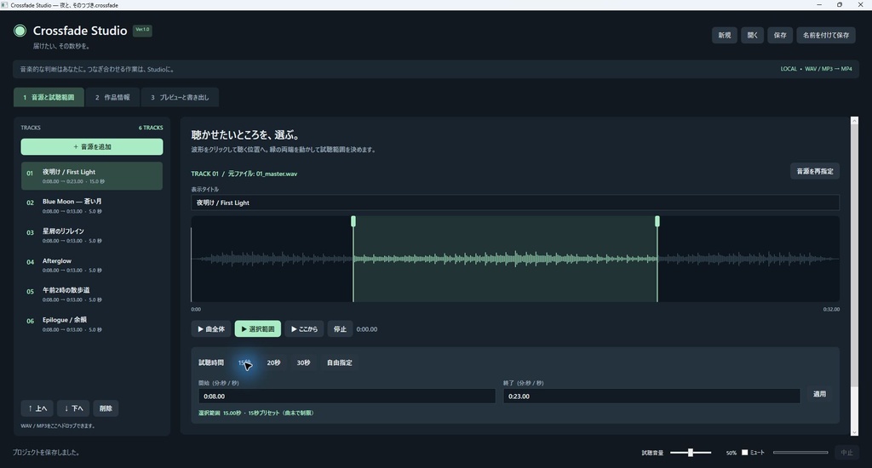Click the Crossfade Studio app icon in the title bar

4,5
